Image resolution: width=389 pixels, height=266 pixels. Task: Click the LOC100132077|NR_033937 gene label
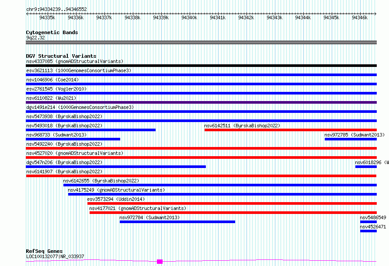click(55, 256)
